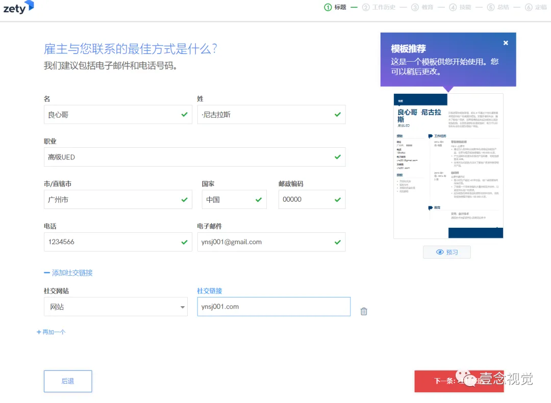Delete the social link with trash icon

(x=364, y=311)
